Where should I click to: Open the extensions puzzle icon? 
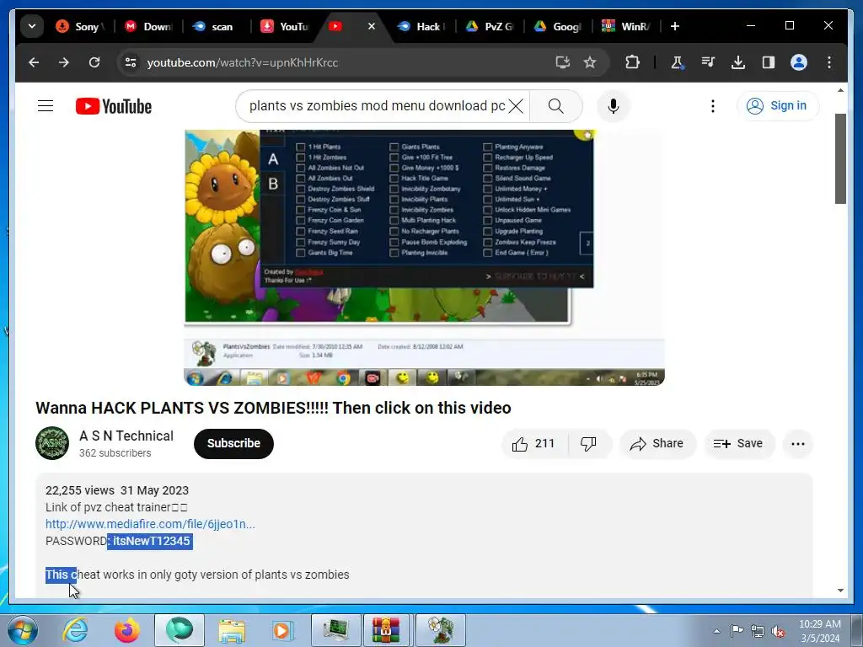point(632,62)
